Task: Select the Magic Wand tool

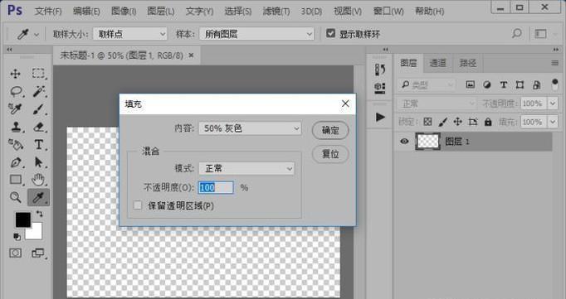Action: (x=39, y=91)
